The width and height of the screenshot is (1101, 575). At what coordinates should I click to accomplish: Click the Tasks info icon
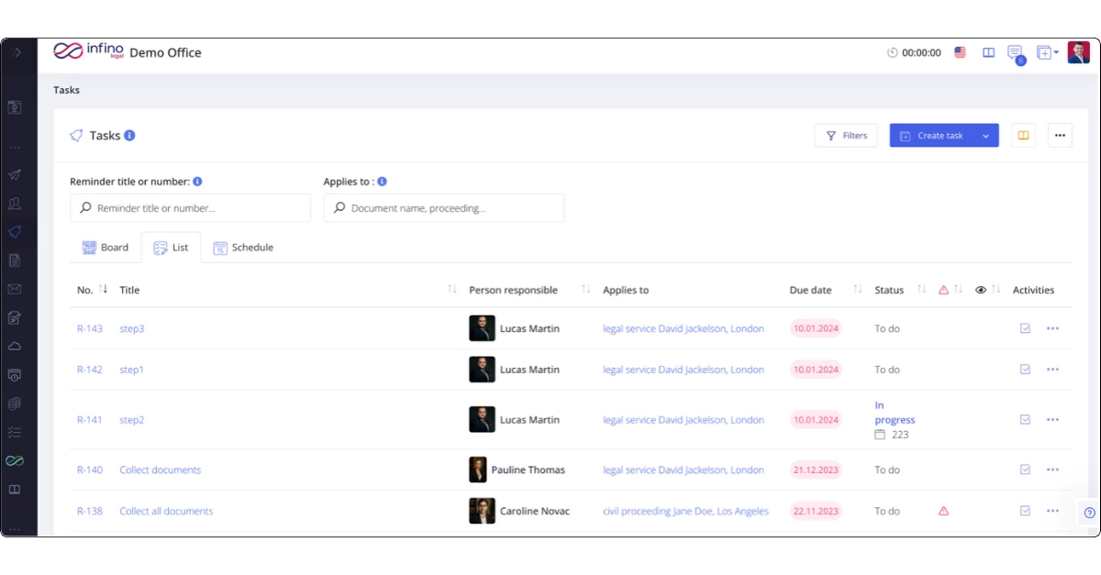[129, 136]
